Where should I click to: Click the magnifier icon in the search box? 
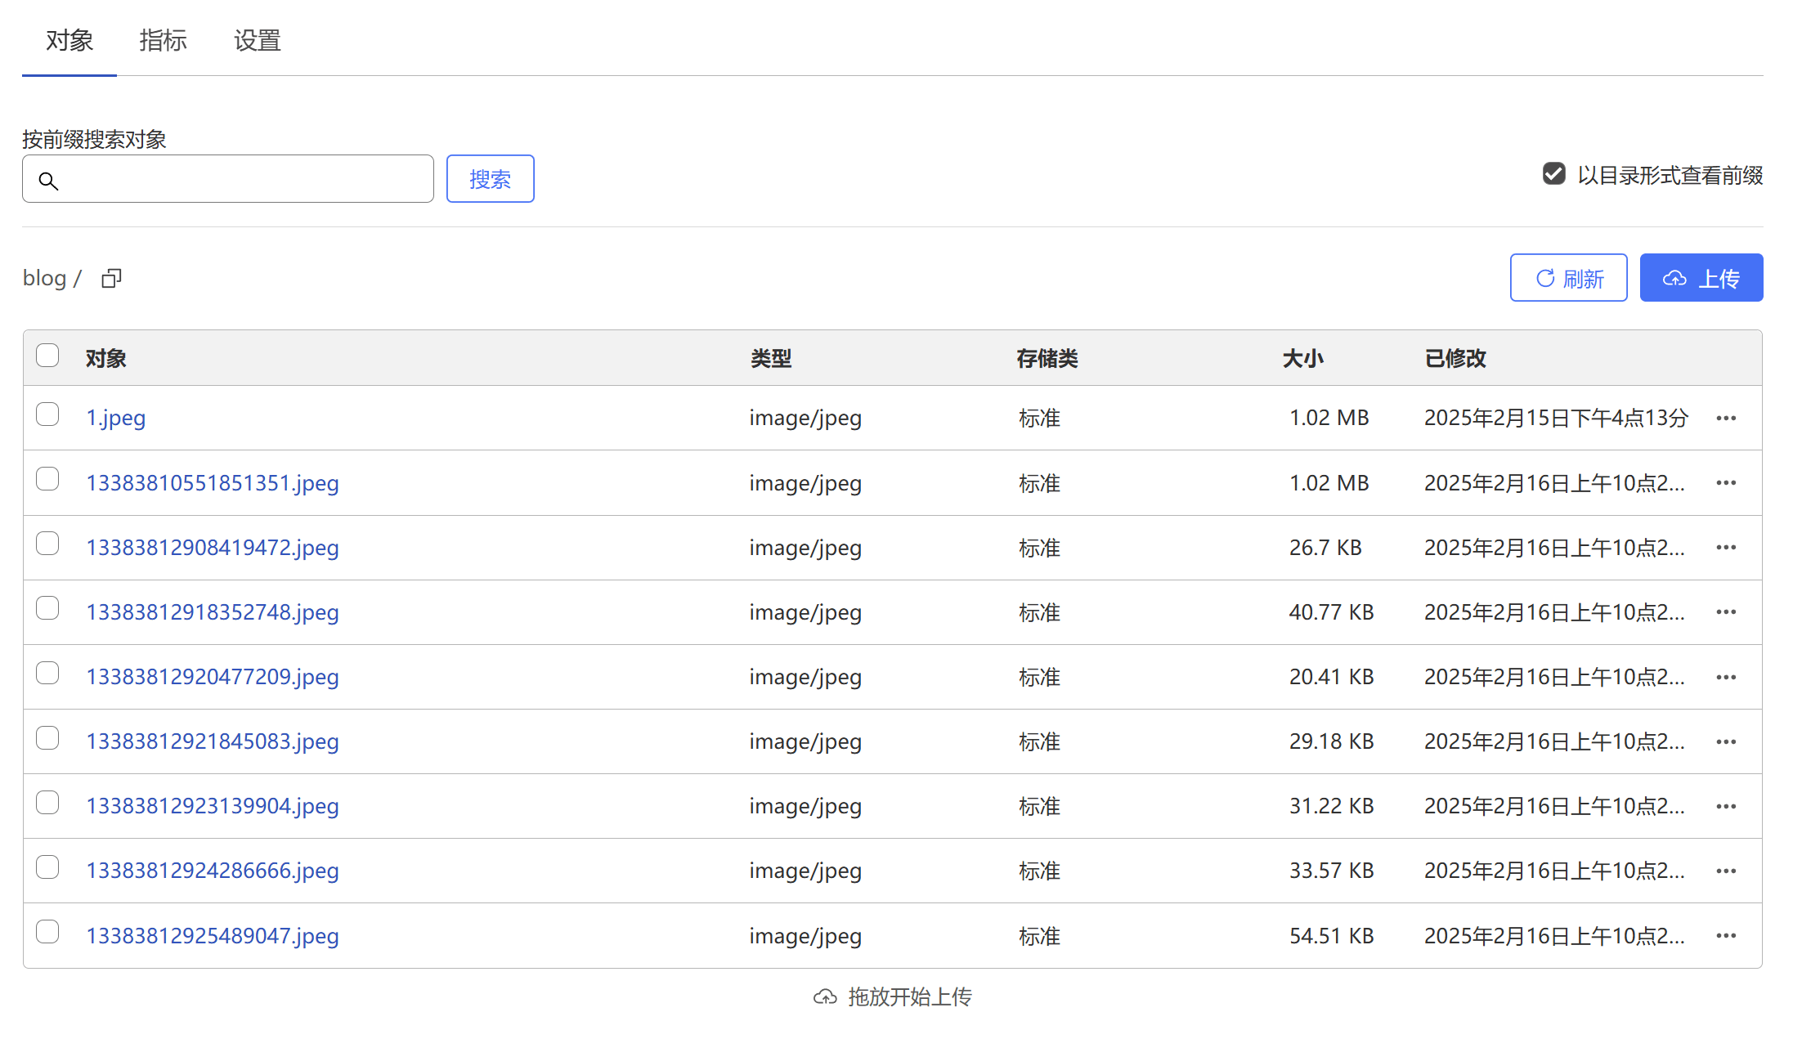tap(48, 181)
